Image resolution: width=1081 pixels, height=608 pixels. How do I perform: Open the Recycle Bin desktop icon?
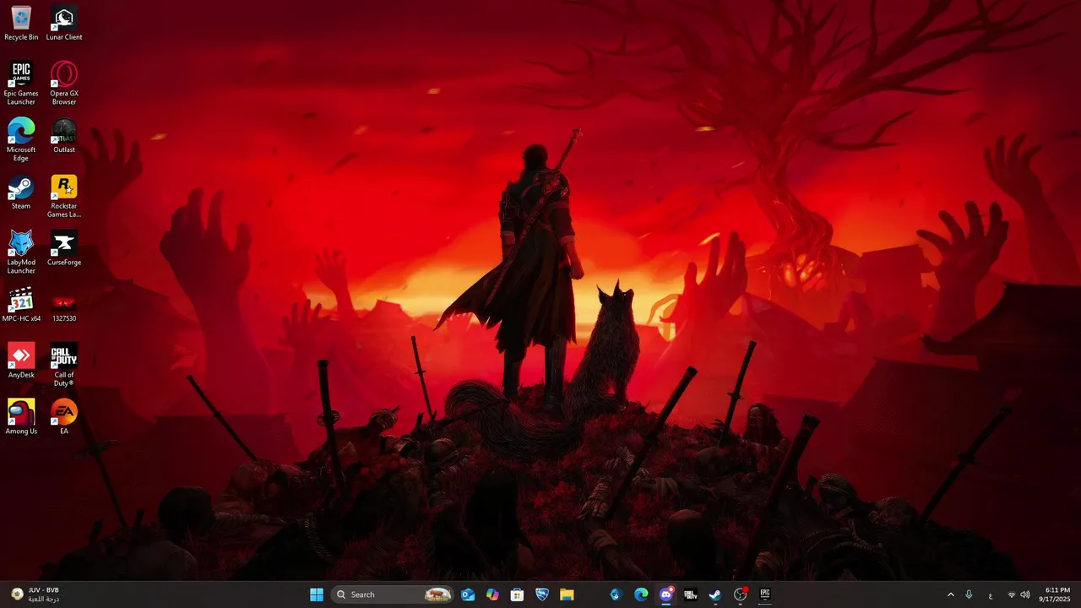point(21,24)
